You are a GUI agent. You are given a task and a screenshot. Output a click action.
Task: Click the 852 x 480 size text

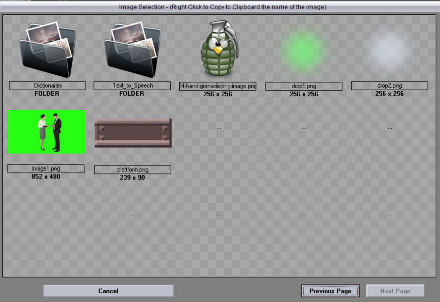pyautogui.click(x=46, y=176)
